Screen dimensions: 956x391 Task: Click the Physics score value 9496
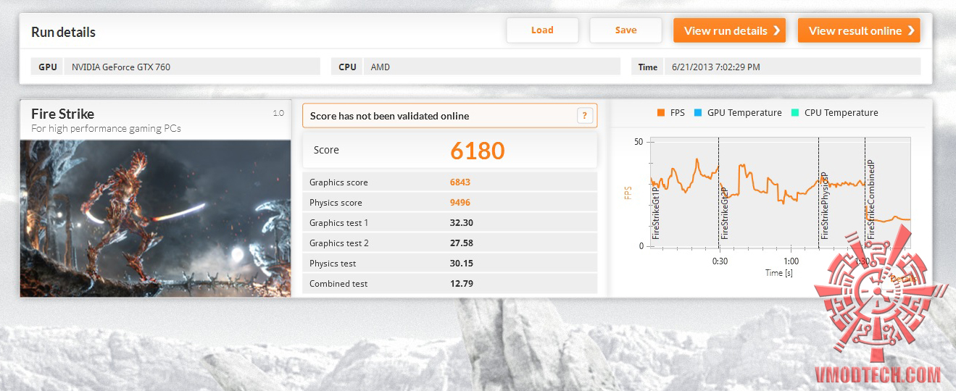[x=460, y=203]
